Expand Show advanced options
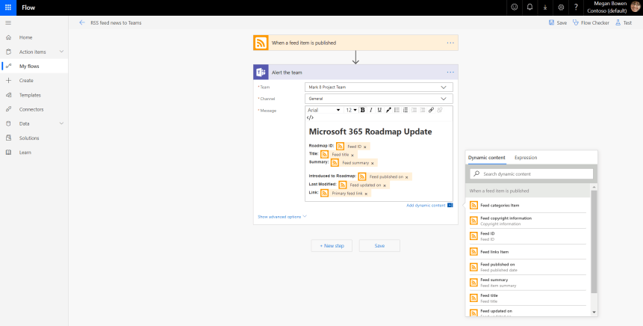643x326 pixels. (282, 217)
